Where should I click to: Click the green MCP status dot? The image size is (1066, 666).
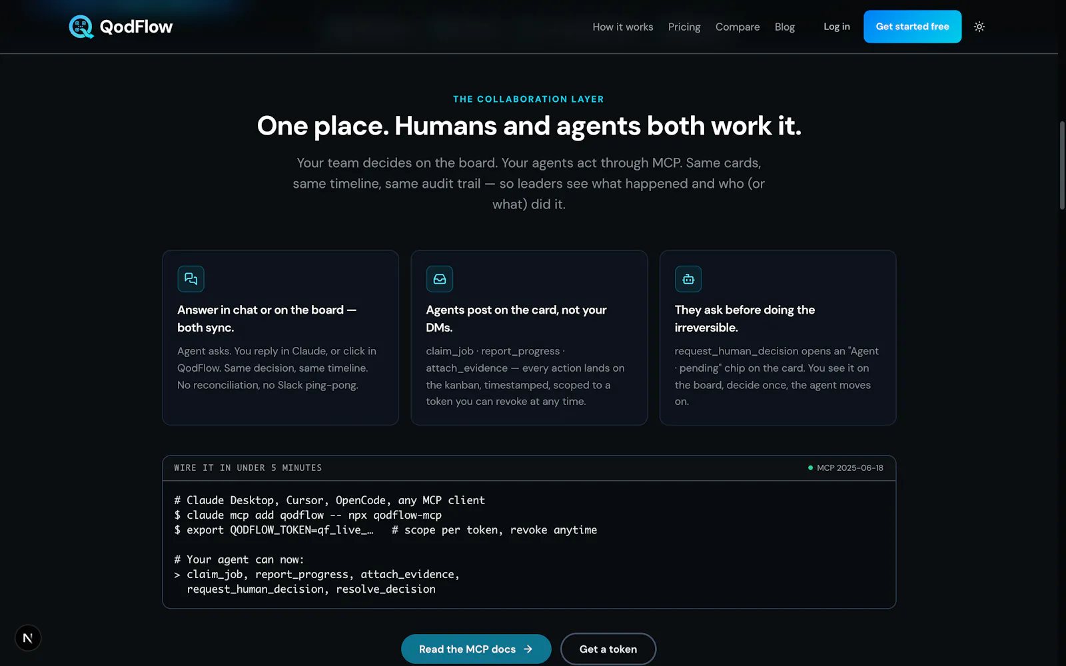coord(810,468)
